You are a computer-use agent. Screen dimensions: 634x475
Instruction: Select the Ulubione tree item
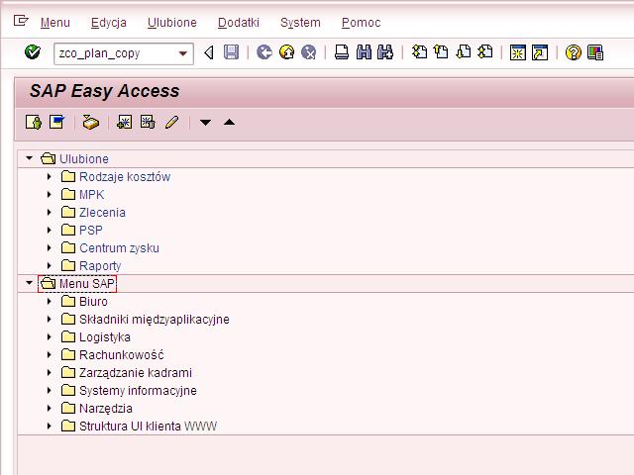(x=83, y=158)
